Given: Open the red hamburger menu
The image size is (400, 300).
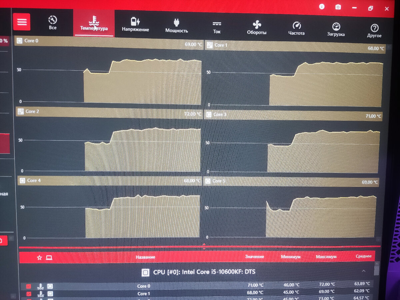Looking at the screenshot, I should [x=22, y=22].
